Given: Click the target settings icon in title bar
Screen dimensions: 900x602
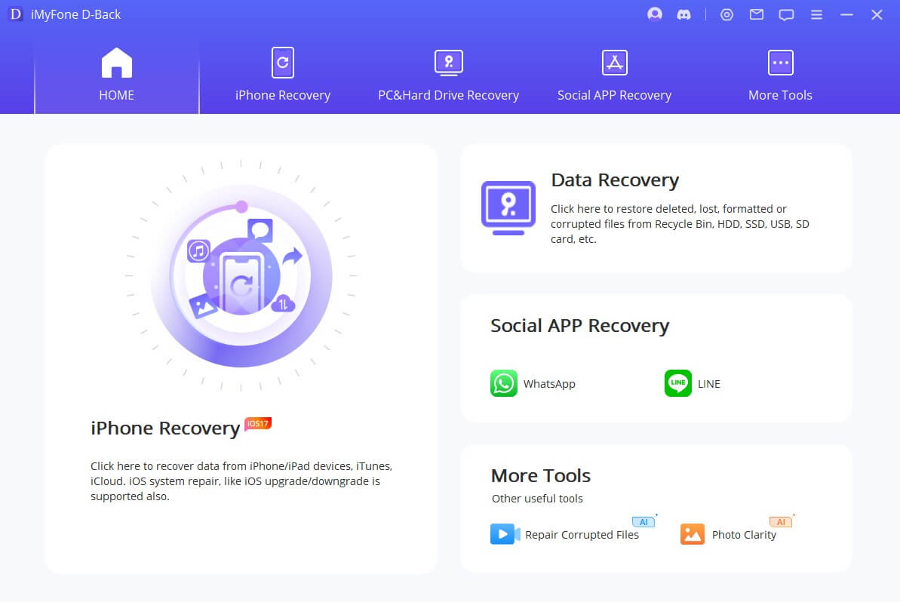Looking at the screenshot, I should pyautogui.click(x=726, y=14).
